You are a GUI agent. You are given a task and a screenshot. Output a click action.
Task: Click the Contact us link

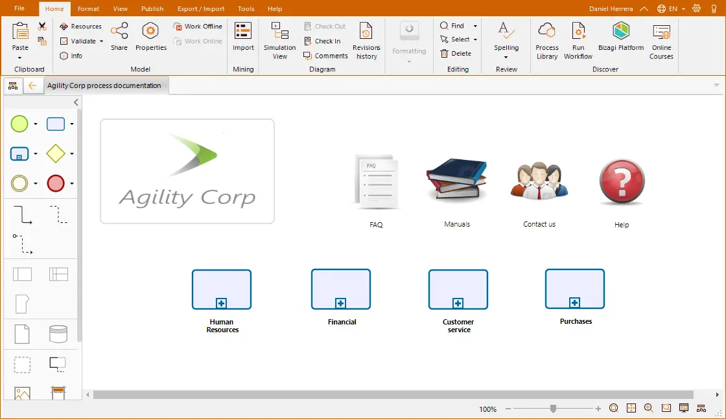tap(539, 224)
